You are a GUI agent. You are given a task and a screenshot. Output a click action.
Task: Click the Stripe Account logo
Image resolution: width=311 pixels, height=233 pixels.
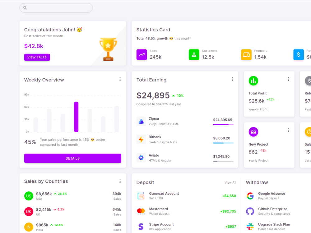[141, 226]
